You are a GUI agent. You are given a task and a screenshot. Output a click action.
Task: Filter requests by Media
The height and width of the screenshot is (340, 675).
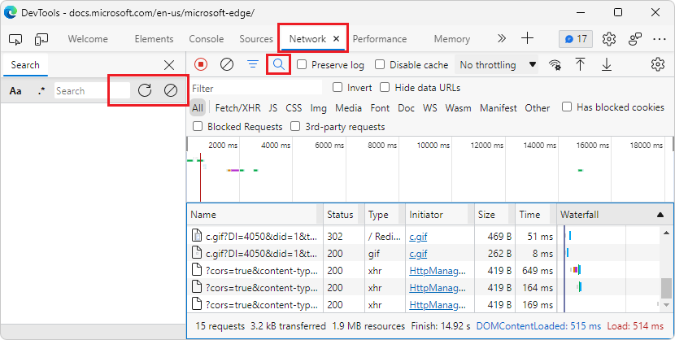348,108
